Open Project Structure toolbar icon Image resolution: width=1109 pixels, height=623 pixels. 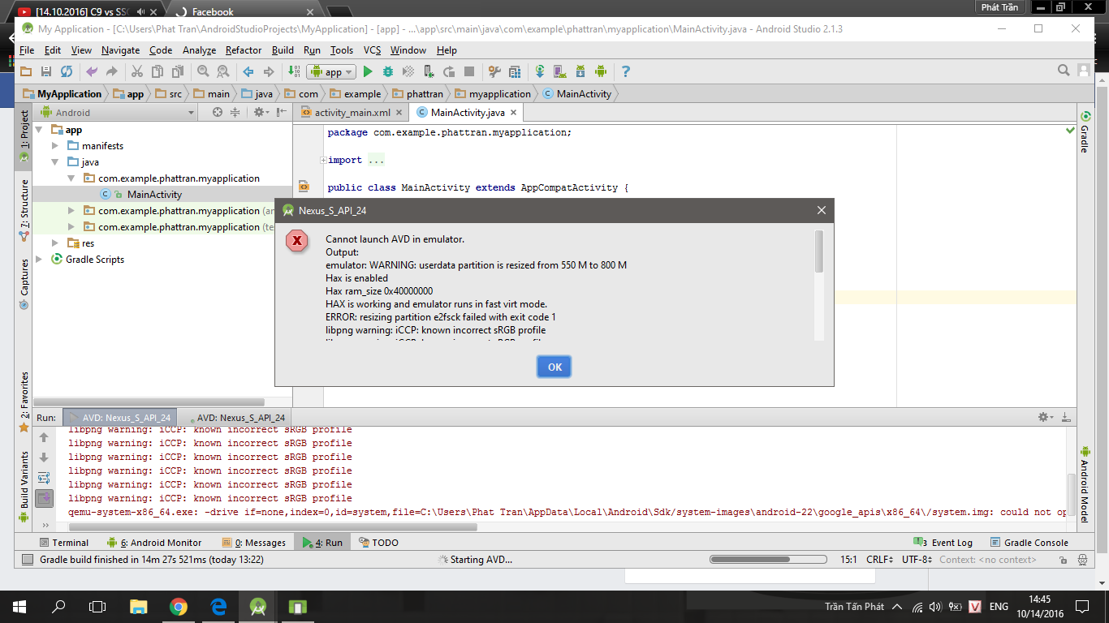point(515,71)
